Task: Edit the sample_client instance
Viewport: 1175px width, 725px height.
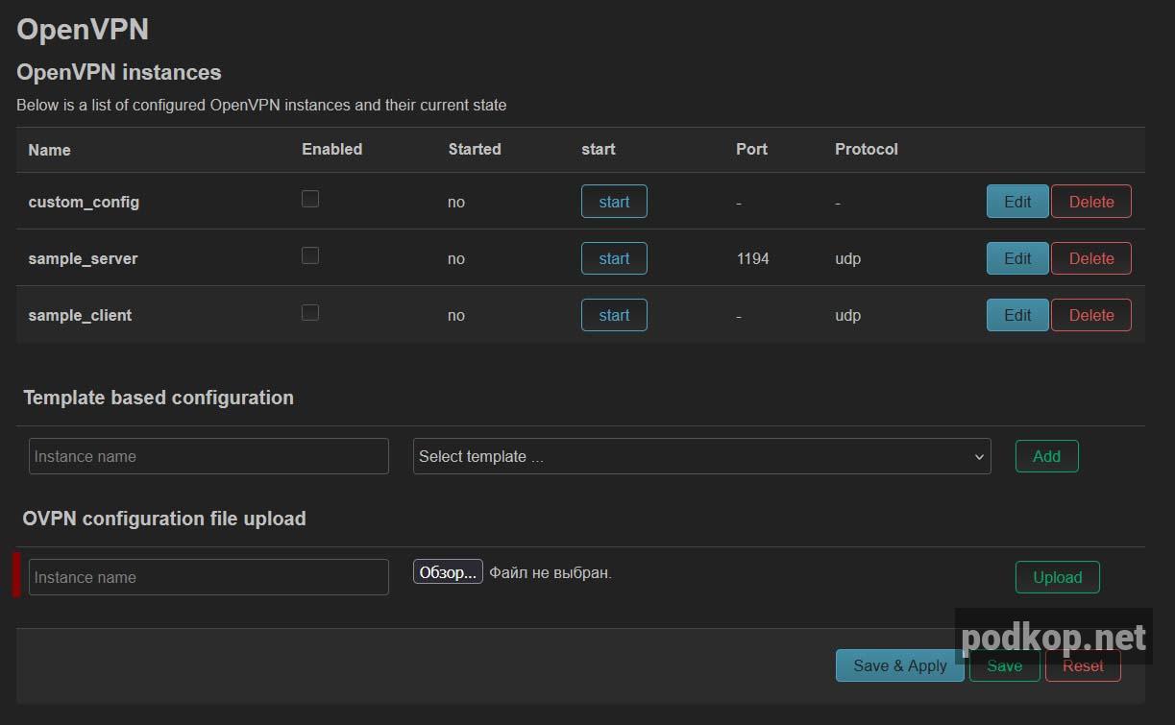Action: click(x=1016, y=315)
